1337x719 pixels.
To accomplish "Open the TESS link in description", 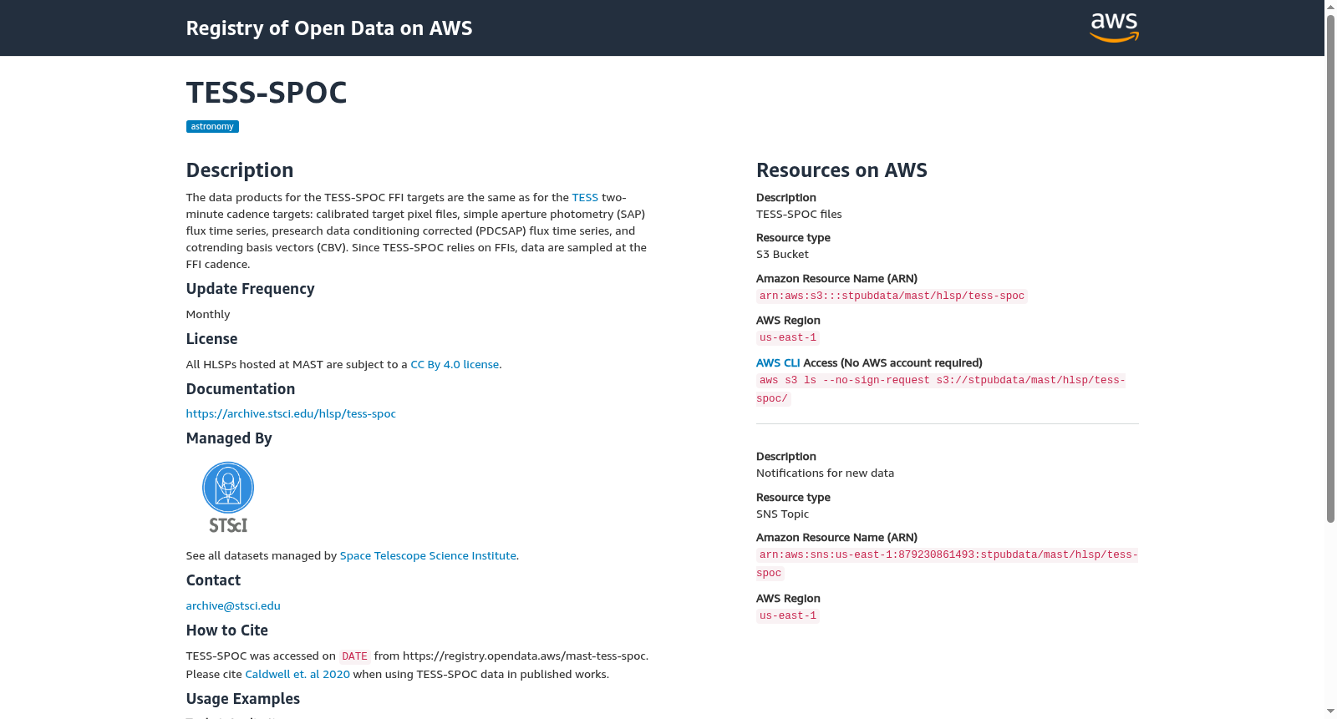I will coord(585,198).
